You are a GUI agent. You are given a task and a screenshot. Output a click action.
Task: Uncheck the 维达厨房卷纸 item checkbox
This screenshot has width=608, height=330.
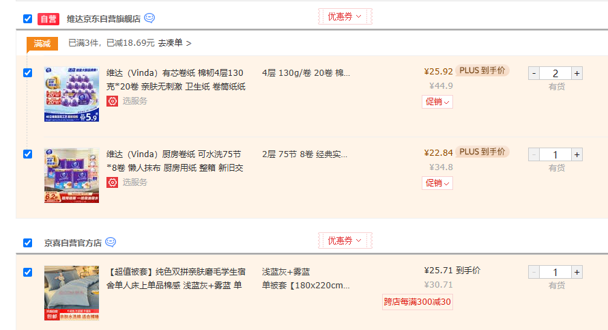pyautogui.click(x=27, y=154)
